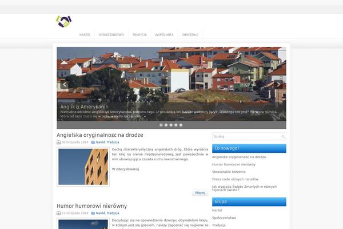Screen dimensions: 343x229
Task: Click the calendar icon beside 30 listopada 2014
Action: click(59, 142)
